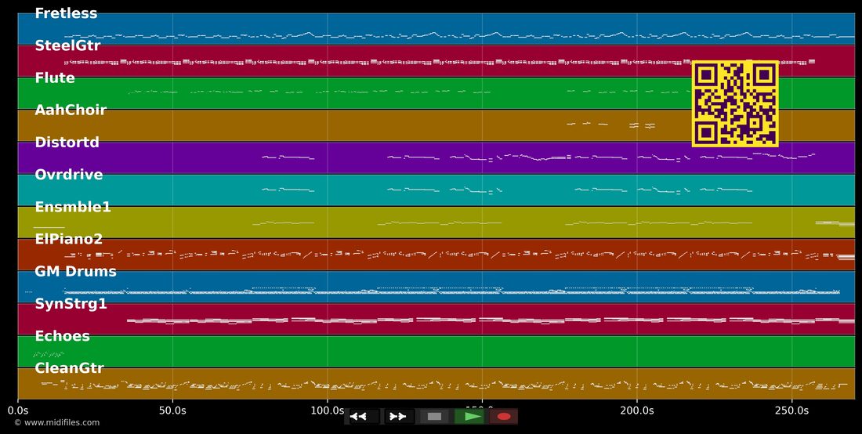Screen dimensions: 862x434
Task: Click the fast-forward button
Action: 399,417
